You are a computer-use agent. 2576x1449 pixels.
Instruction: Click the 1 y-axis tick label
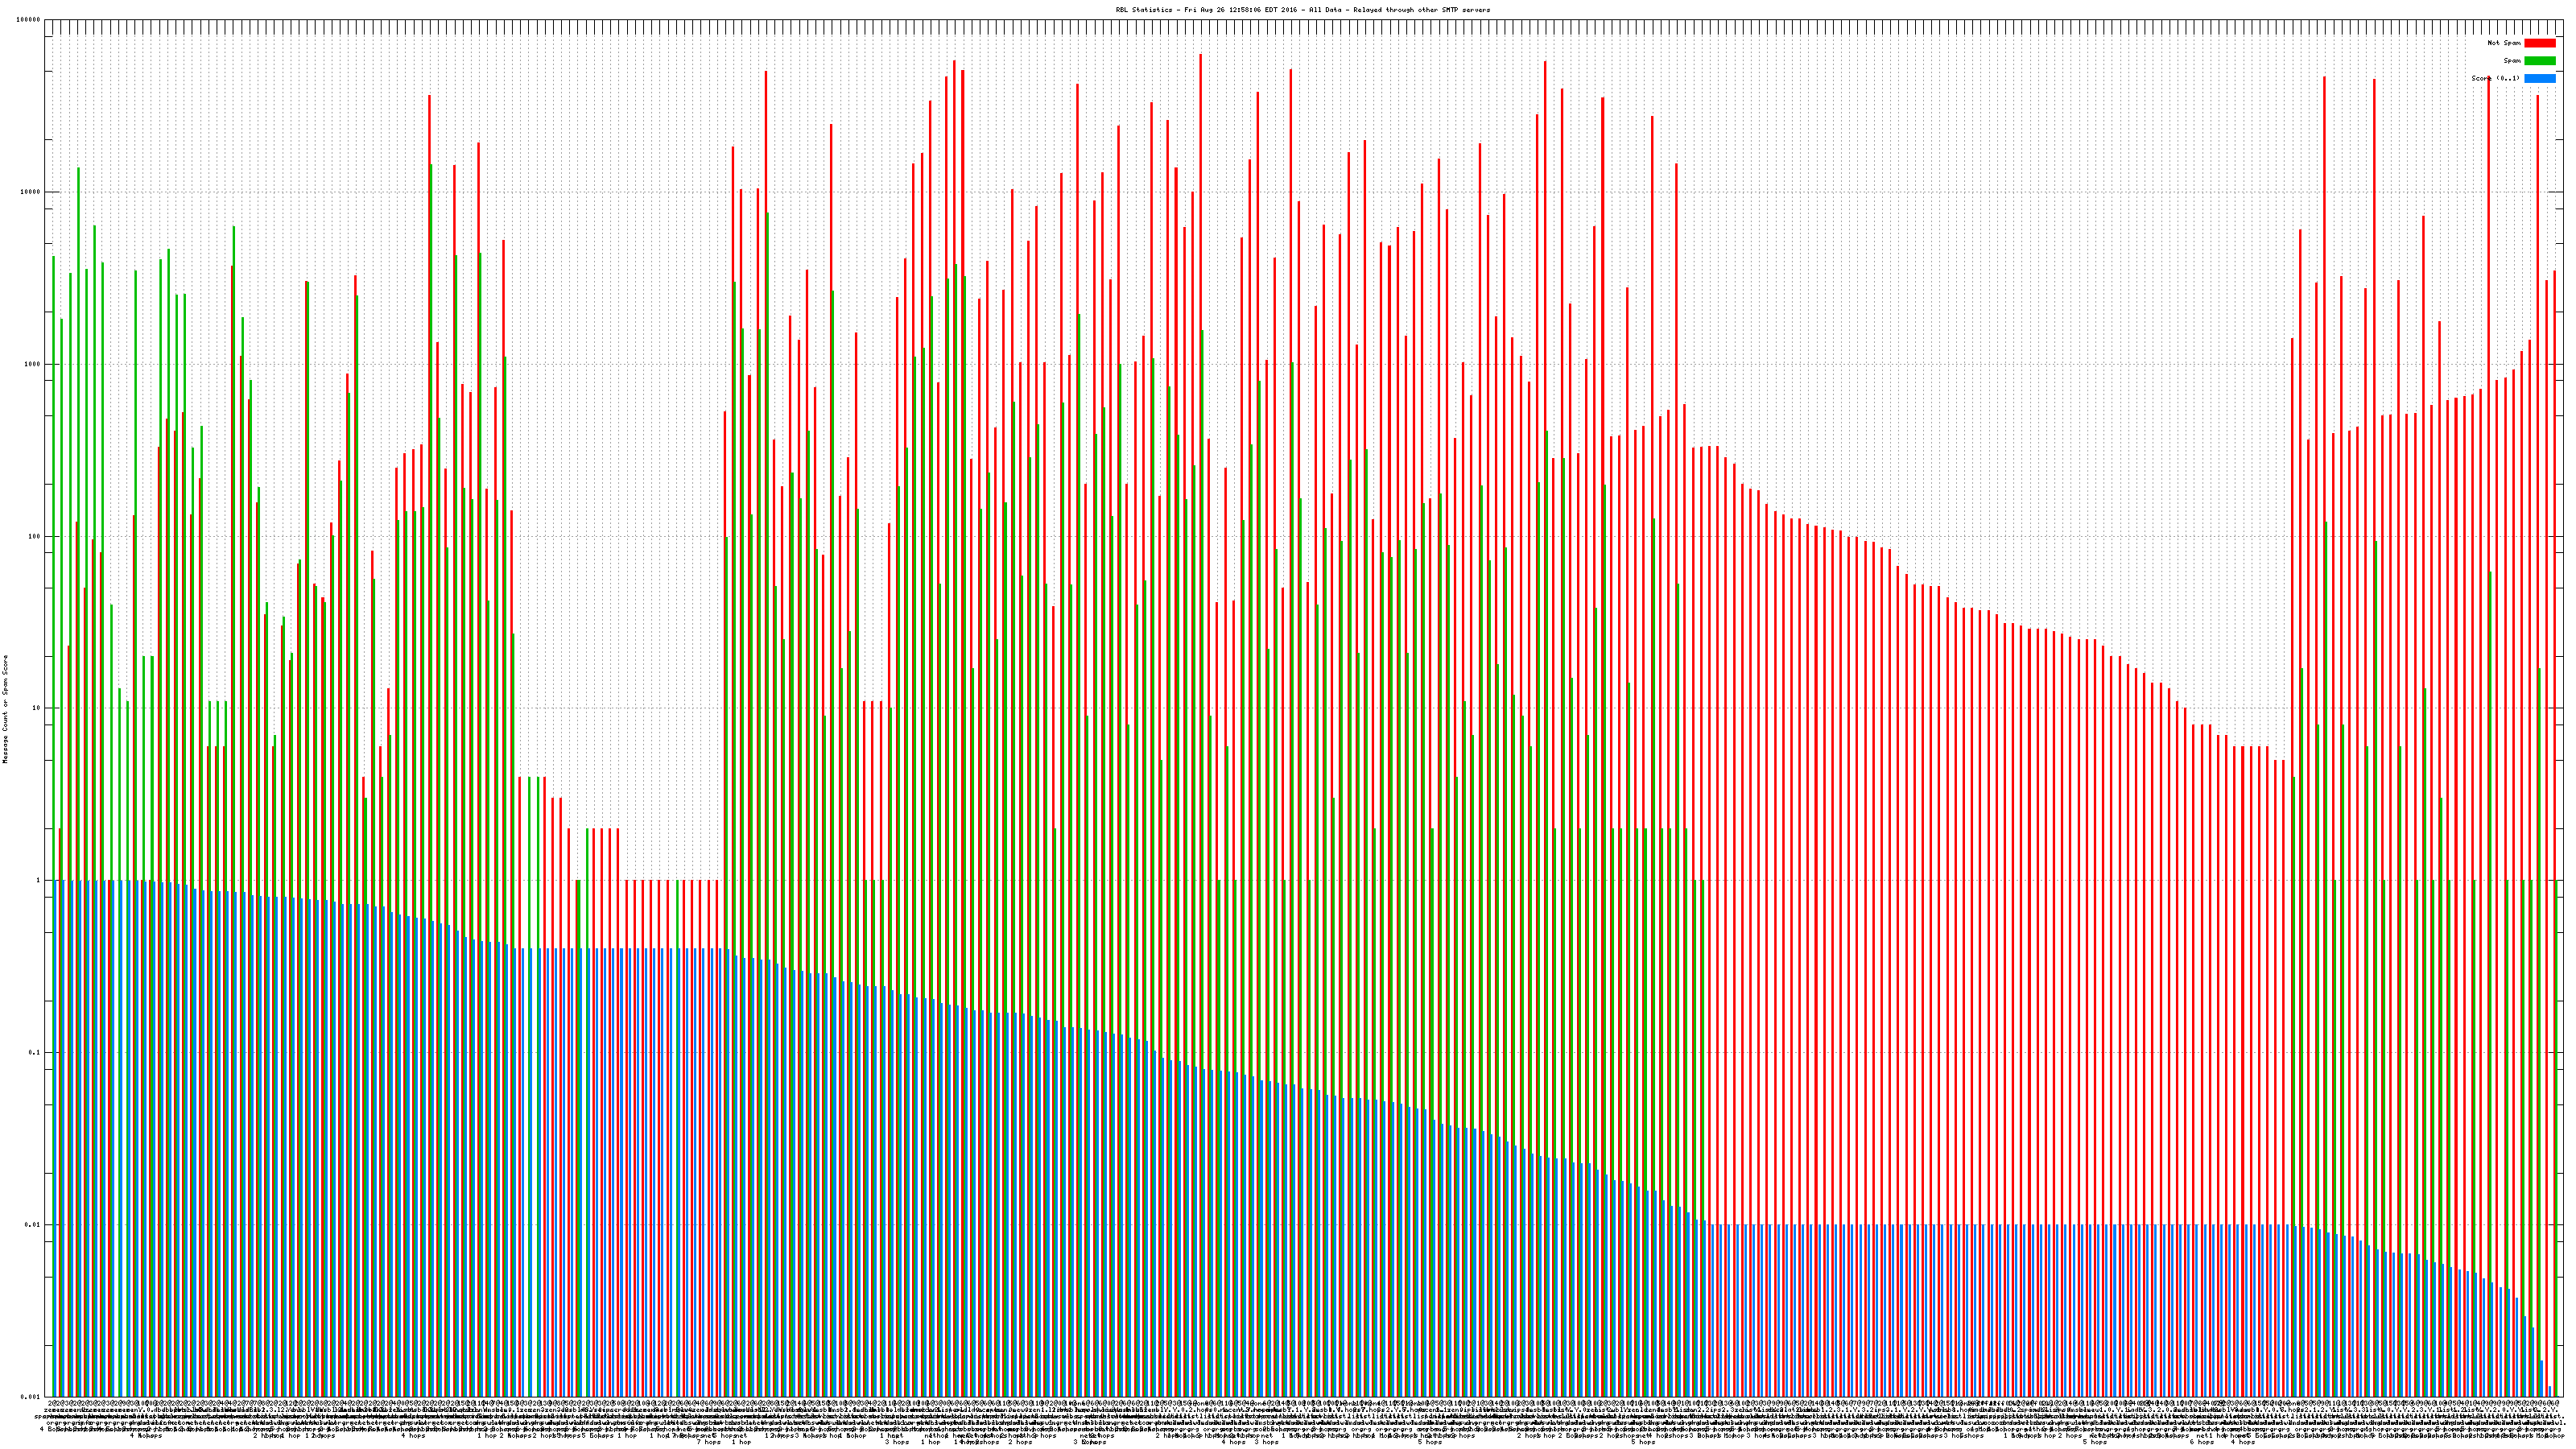point(39,880)
